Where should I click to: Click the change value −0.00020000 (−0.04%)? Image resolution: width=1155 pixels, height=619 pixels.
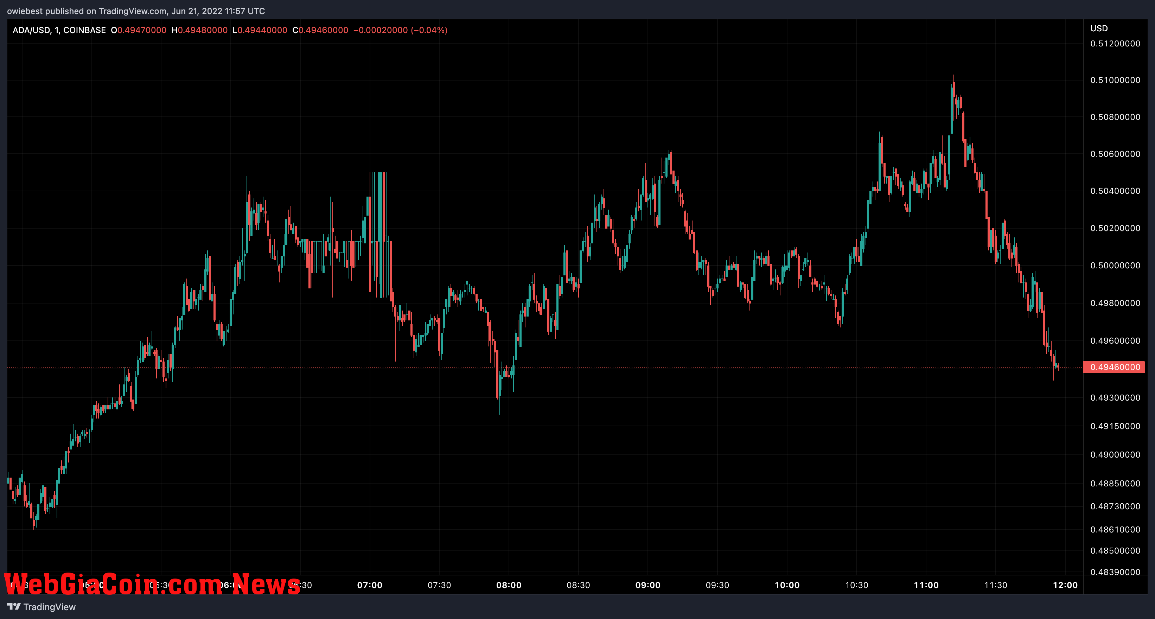pyautogui.click(x=400, y=30)
